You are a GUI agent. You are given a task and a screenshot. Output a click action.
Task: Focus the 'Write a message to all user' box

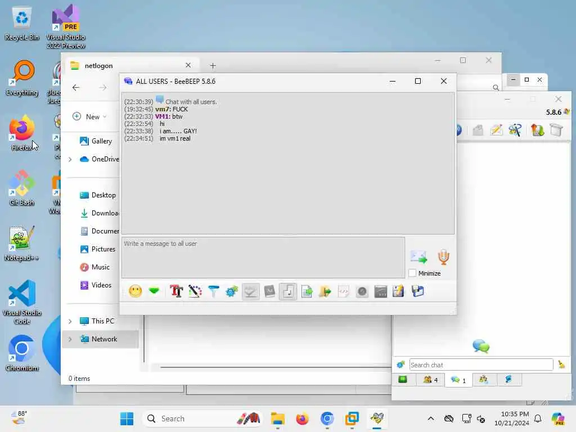coord(263,257)
